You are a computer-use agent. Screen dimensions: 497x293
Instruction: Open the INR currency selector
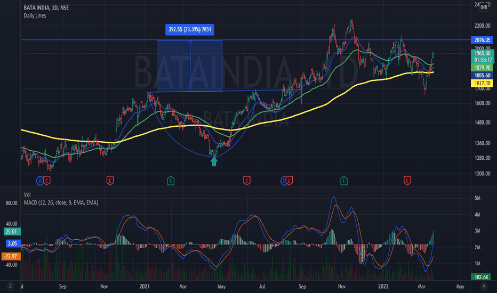484,7
